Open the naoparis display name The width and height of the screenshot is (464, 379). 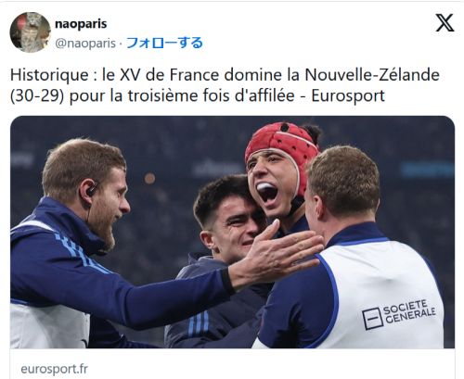81,24
